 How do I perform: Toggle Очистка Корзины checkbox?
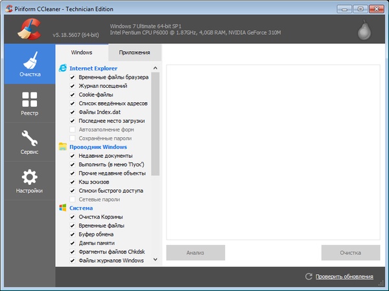coord(73,217)
